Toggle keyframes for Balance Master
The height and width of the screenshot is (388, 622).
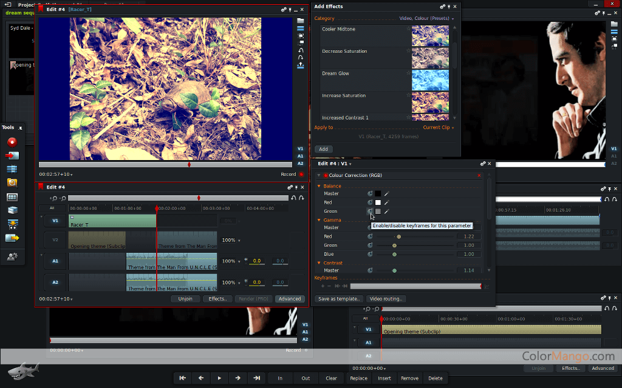tap(370, 193)
